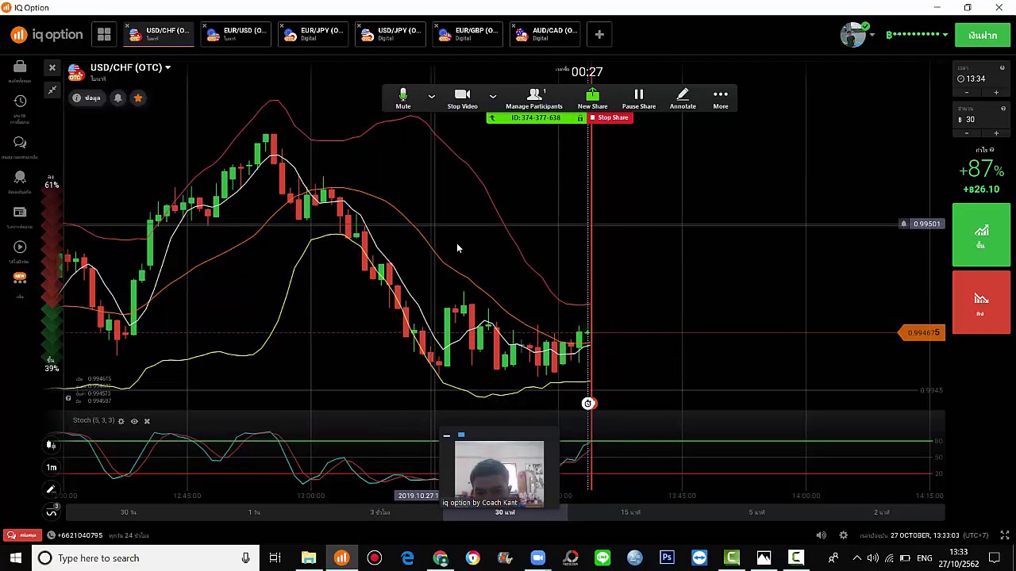This screenshot has width=1016, height=571.
Task: Toggle Stoch indicator visibility eye
Action: coord(134,421)
